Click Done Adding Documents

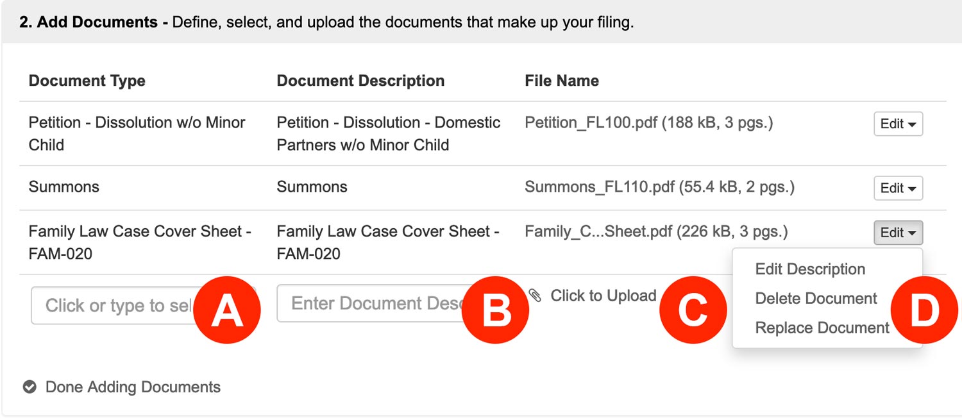pos(133,387)
